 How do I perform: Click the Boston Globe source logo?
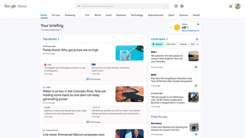157,94
